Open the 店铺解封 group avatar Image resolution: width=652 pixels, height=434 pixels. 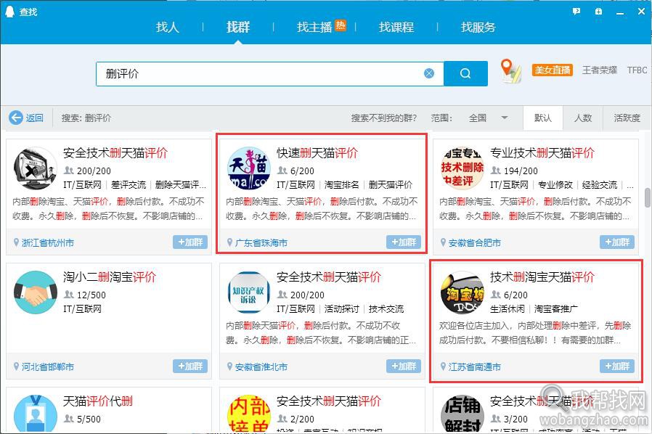point(462,414)
